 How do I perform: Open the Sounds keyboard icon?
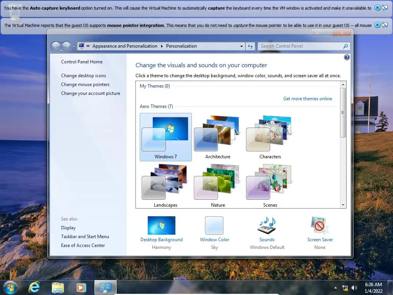click(267, 225)
